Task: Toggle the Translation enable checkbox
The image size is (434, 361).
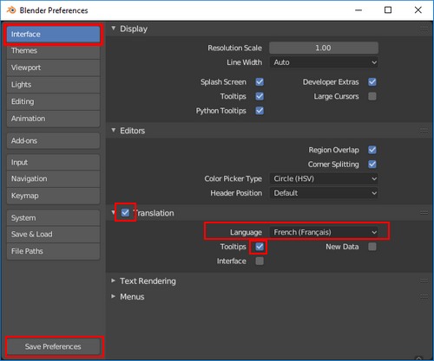Action: (125, 213)
